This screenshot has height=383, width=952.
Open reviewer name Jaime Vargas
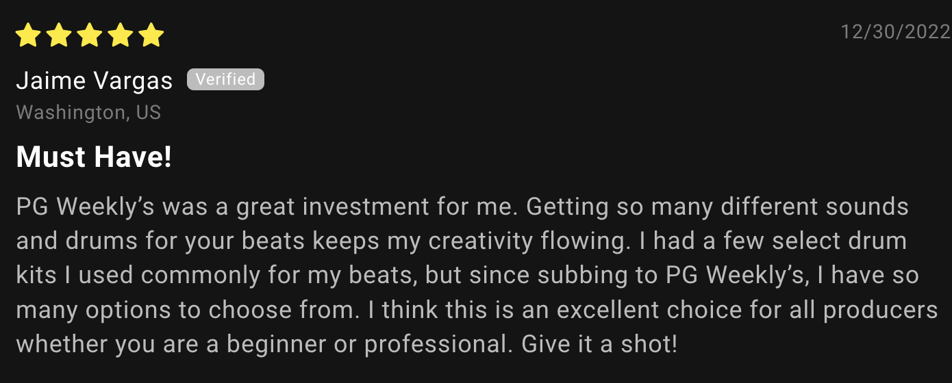tap(95, 81)
